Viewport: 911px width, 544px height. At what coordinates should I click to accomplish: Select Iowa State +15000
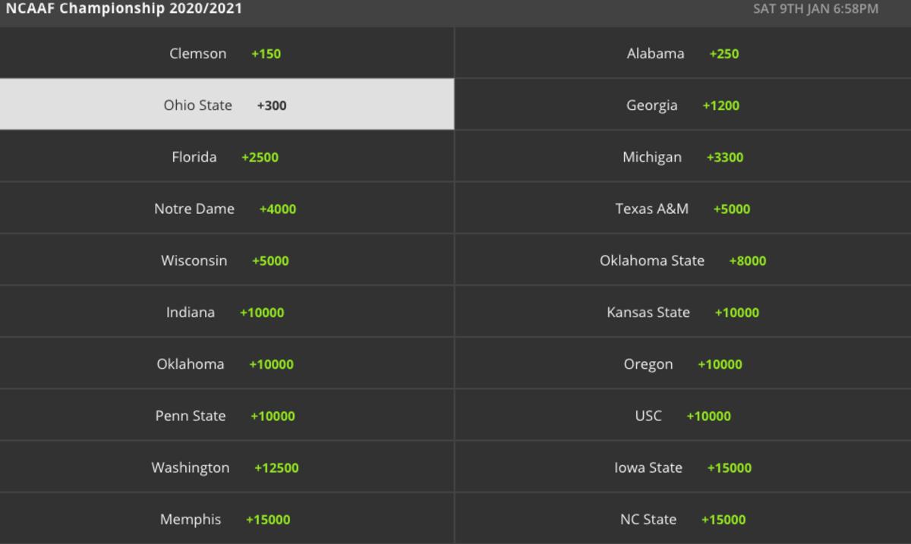(x=682, y=467)
